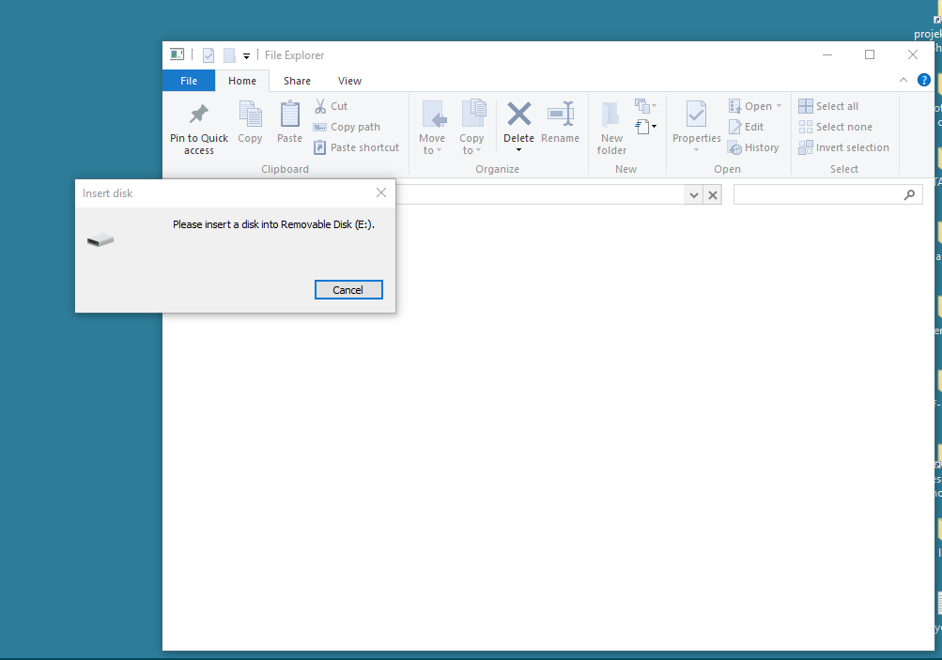Click the History icon
Image resolution: width=942 pixels, height=660 pixels.
click(734, 147)
